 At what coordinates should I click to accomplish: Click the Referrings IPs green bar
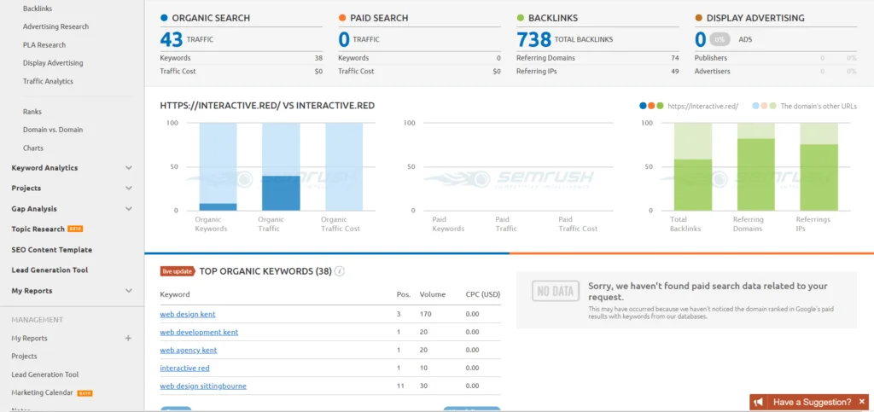point(819,177)
